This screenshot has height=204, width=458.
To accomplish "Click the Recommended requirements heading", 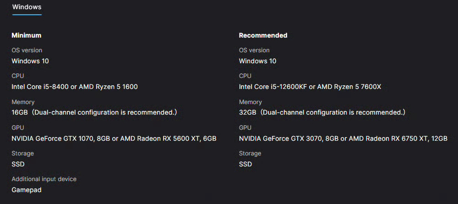I will pos(263,35).
